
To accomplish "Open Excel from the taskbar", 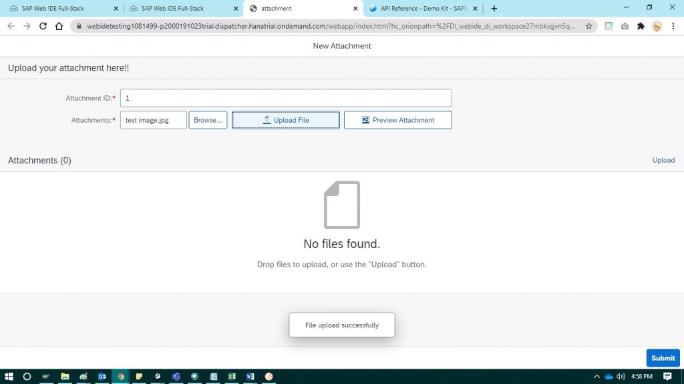I will point(232,376).
